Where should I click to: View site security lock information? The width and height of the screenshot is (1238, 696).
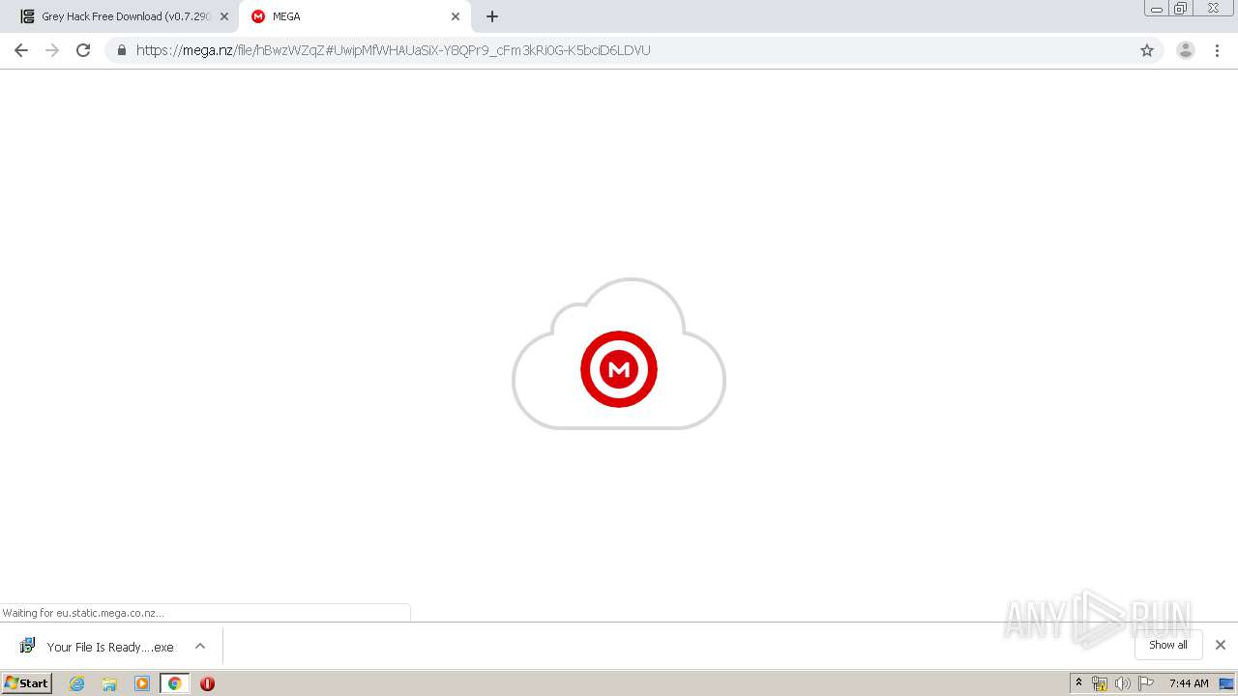tap(122, 50)
